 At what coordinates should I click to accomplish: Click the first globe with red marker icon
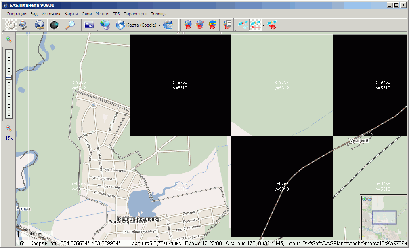click(188, 25)
